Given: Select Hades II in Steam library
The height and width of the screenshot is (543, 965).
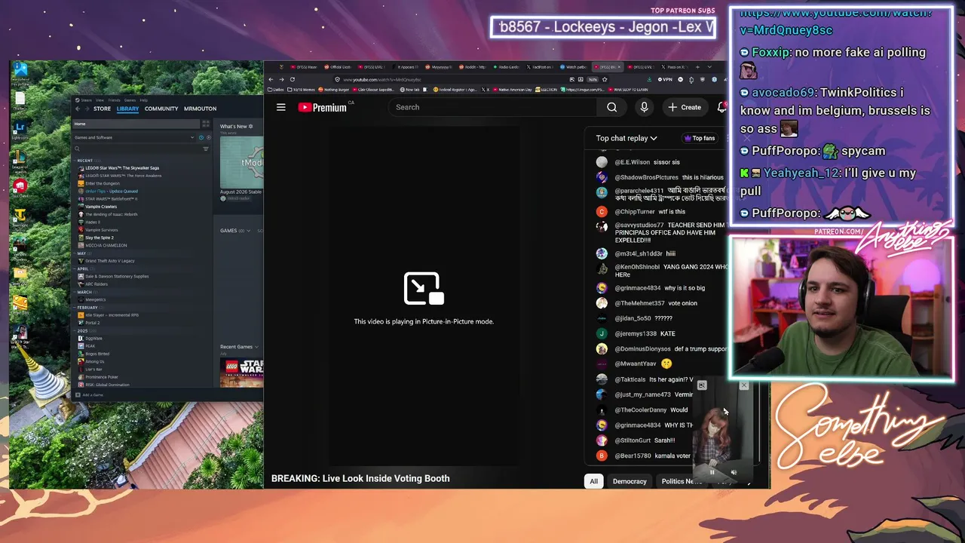Looking at the screenshot, I should (x=93, y=222).
